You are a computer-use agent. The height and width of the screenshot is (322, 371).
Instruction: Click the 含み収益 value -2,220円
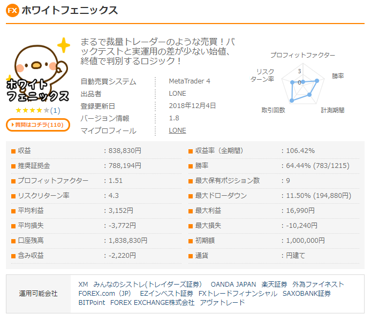[x=122, y=256]
